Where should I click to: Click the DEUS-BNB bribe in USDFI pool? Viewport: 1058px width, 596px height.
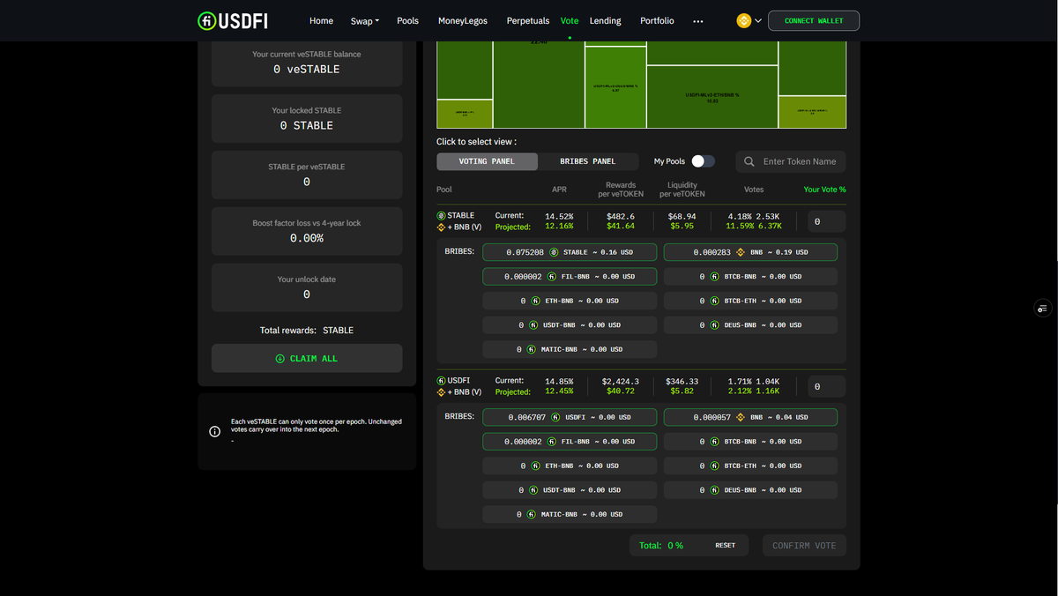pyautogui.click(x=750, y=490)
